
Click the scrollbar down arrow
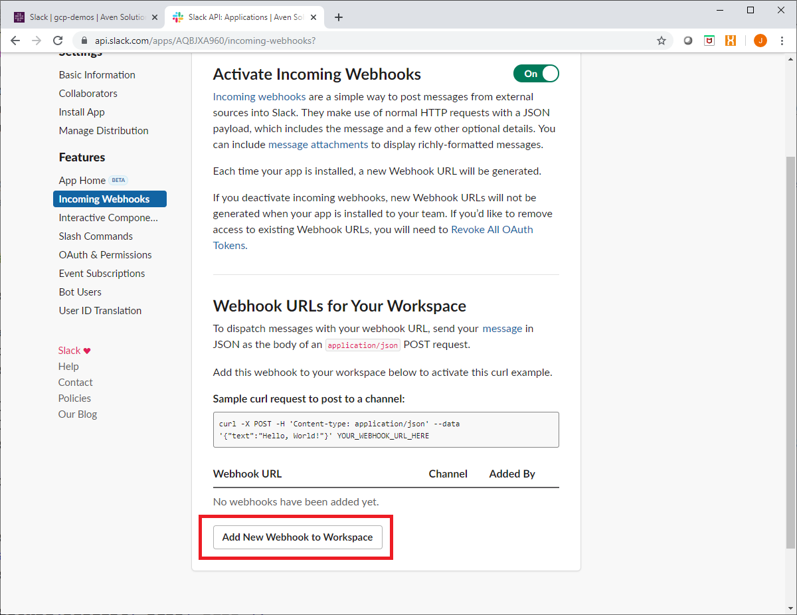tap(791, 609)
